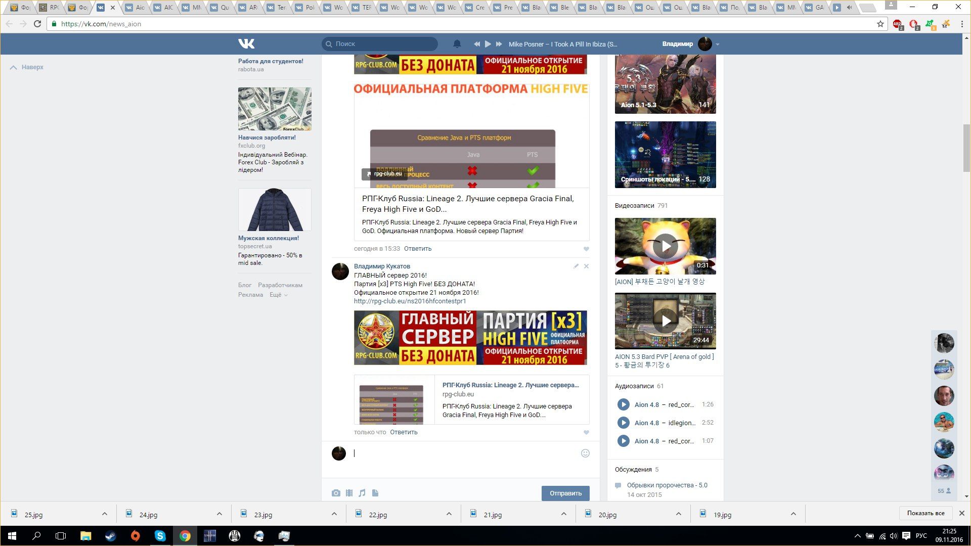Skip to previous track in header player

(476, 44)
